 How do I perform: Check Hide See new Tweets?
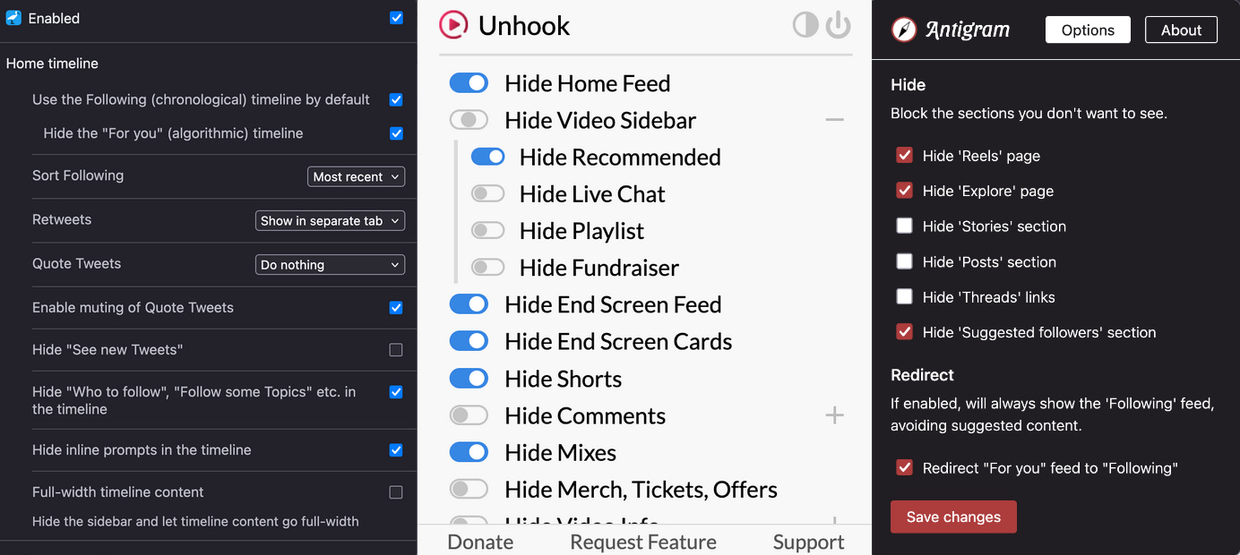(396, 350)
